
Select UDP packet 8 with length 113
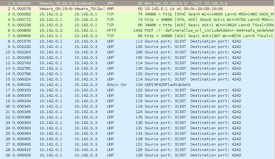[137, 41]
